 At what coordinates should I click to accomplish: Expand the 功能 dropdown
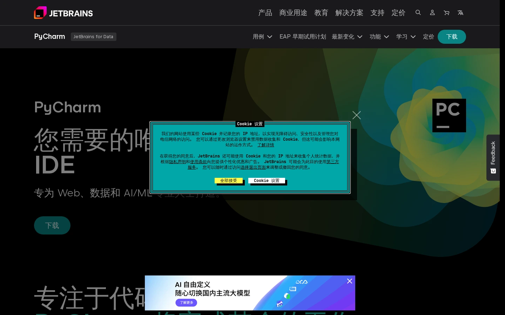pyautogui.click(x=379, y=37)
